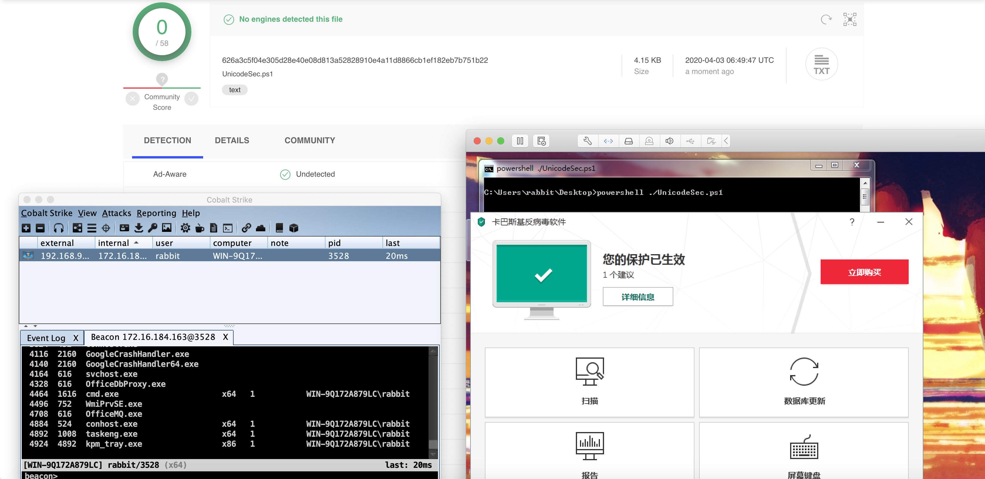This screenshot has width=985, height=479.
Task: Close the Beacon 172.16.184.163@3528 tab
Action: click(226, 337)
